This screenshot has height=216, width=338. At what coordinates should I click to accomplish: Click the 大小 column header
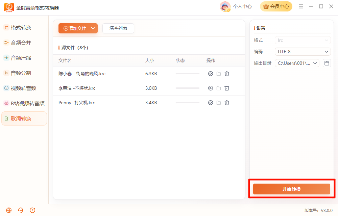tap(150, 60)
